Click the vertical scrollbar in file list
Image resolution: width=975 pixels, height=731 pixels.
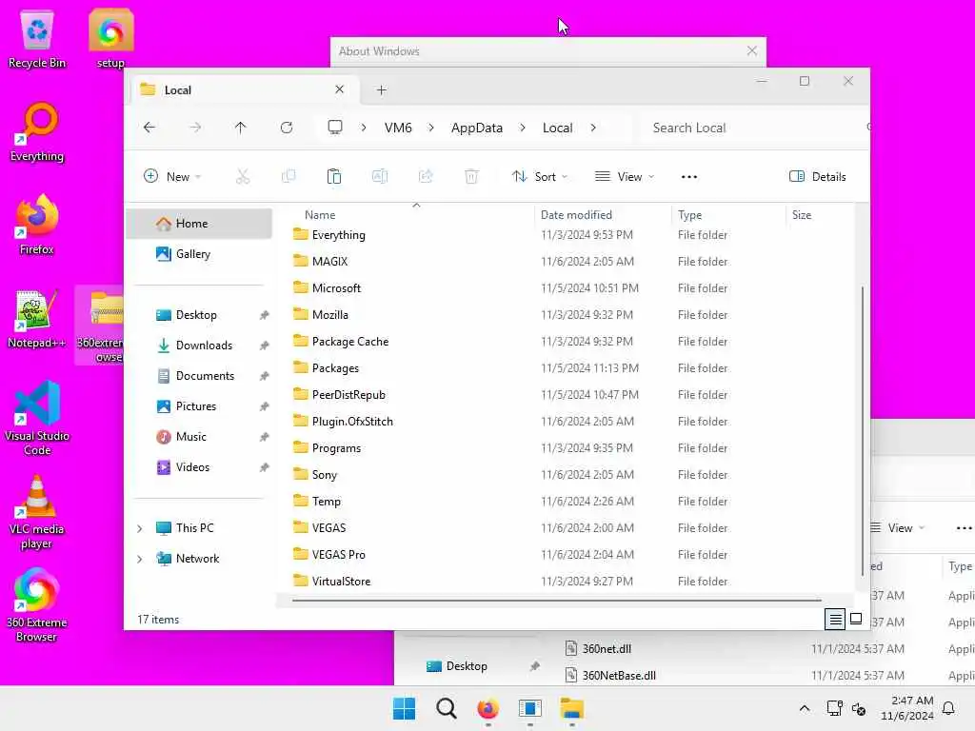click(x=862, y=430)
